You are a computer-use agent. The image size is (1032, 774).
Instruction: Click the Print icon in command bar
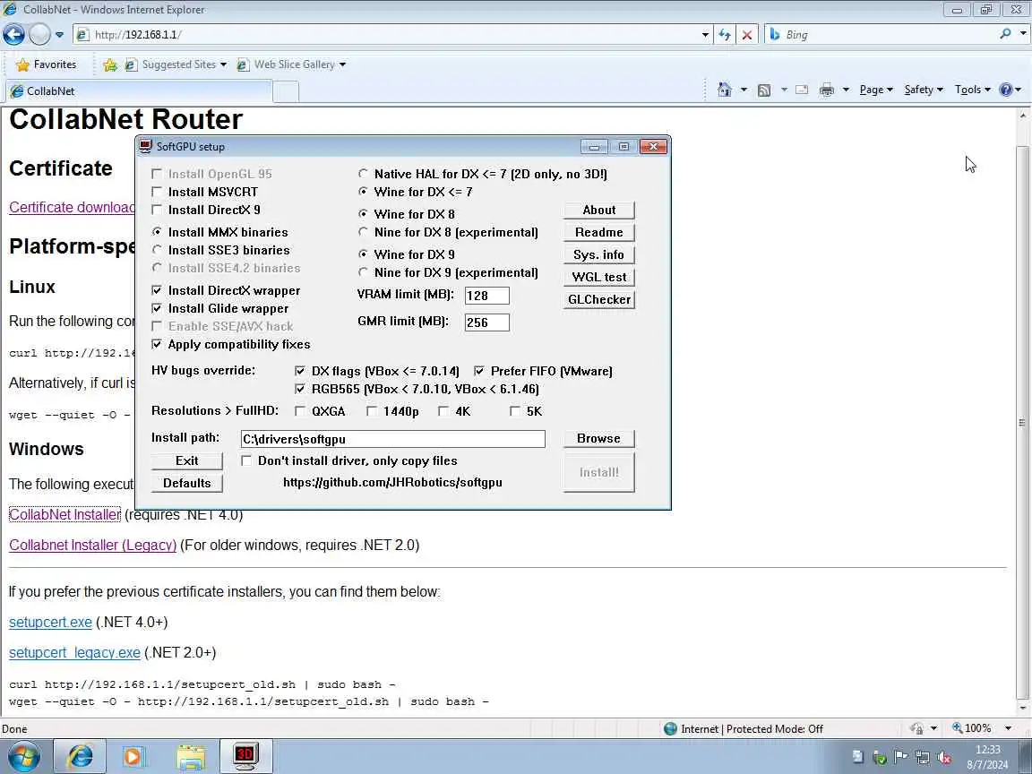(x=827, y=90)
